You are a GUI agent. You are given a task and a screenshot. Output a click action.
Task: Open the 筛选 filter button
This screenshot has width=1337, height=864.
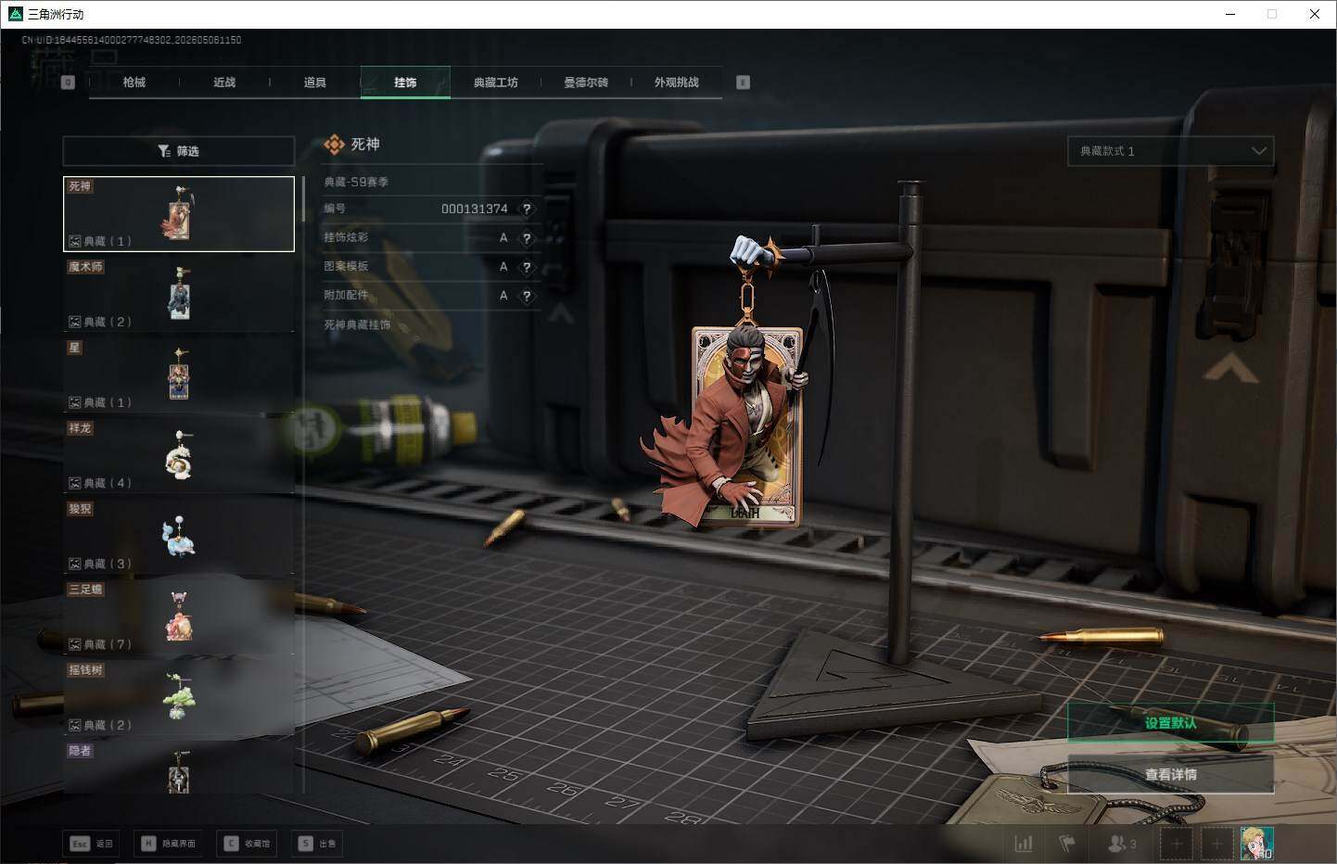click(179, 151)
